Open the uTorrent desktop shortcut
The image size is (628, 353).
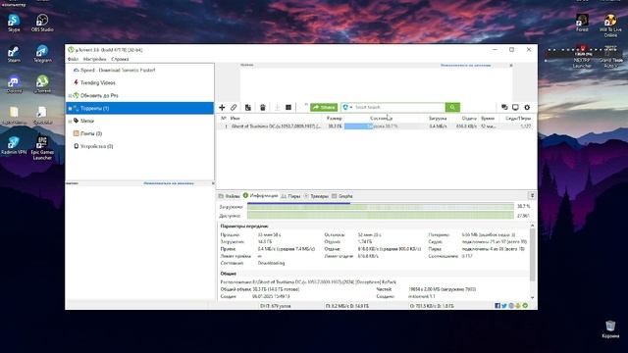click(42, 84)
